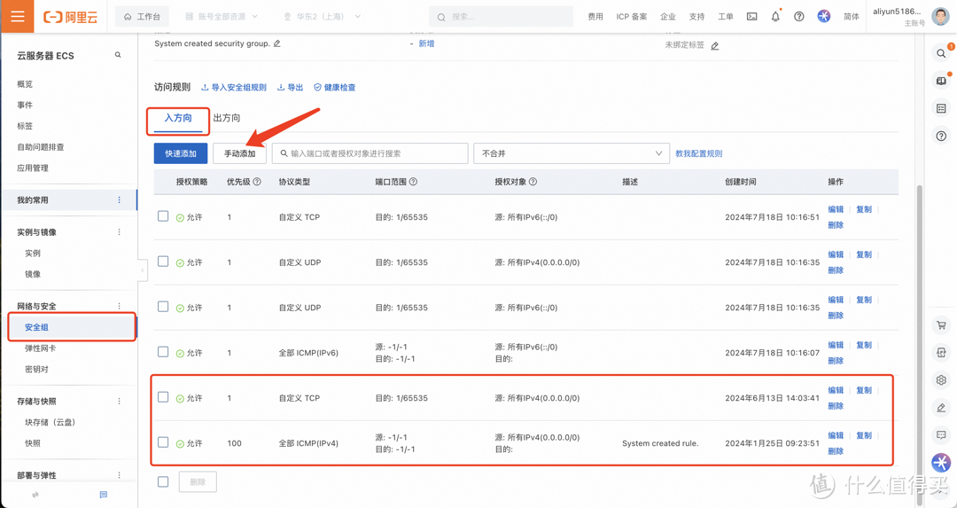The height and width of the screenshot is (508, 957).
Task: Click the 手动添加 button
Action: click(x=239, y=153)
